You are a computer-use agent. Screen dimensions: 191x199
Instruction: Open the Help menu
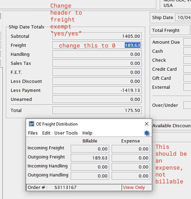click(x=87, y=133)
